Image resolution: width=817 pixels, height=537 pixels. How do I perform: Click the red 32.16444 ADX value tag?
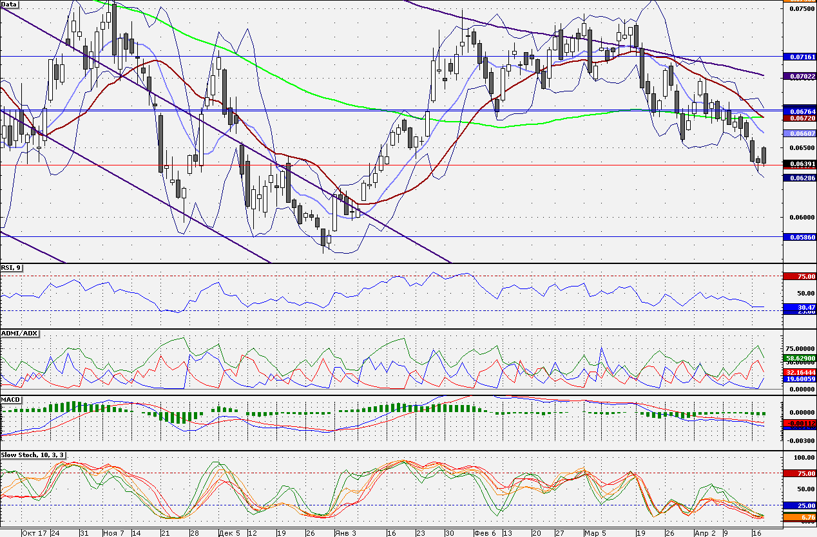tap(800, 372)
